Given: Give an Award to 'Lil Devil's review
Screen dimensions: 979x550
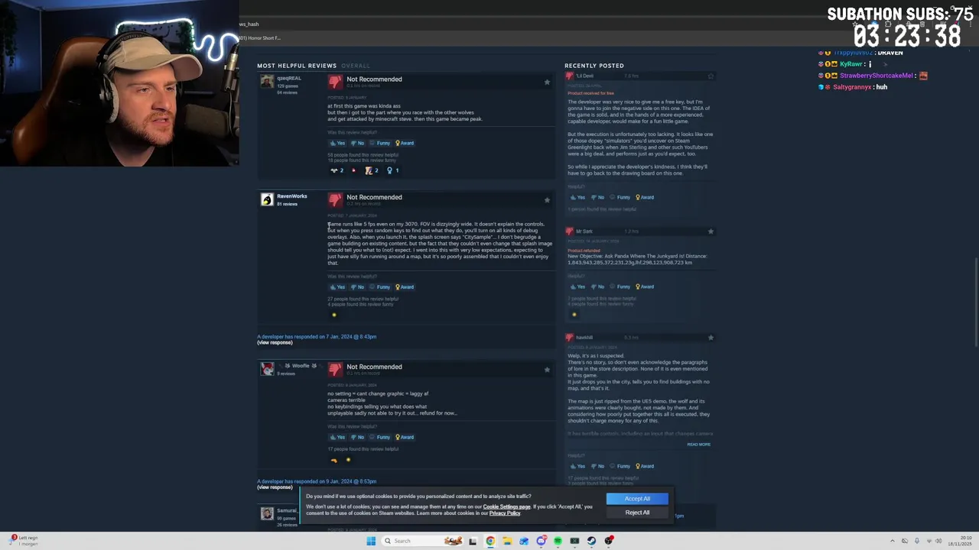Looking at the screenshot, I should tap(645, 197).
